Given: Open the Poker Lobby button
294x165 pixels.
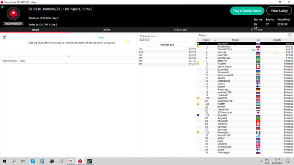Looking at the screenshot, I should 279,11.
